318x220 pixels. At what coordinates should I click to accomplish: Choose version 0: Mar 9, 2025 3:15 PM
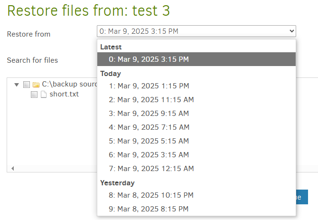pos(196,59)
